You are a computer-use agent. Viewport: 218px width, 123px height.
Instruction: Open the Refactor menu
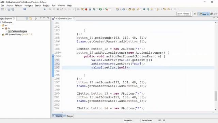tap(19, 5)
